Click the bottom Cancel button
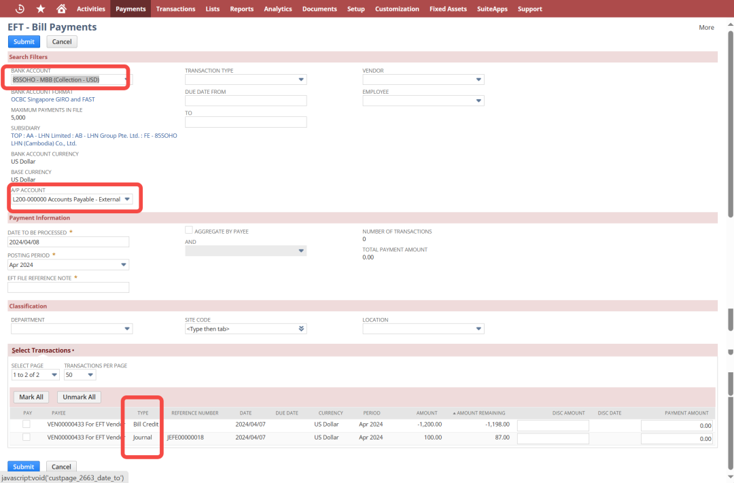The height and width of the screenshot is (483, 734). 61,467
